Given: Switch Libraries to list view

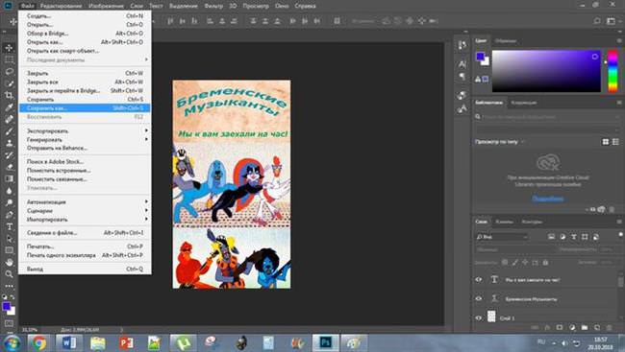Looking at the screenshot, I should pos(615,142).
